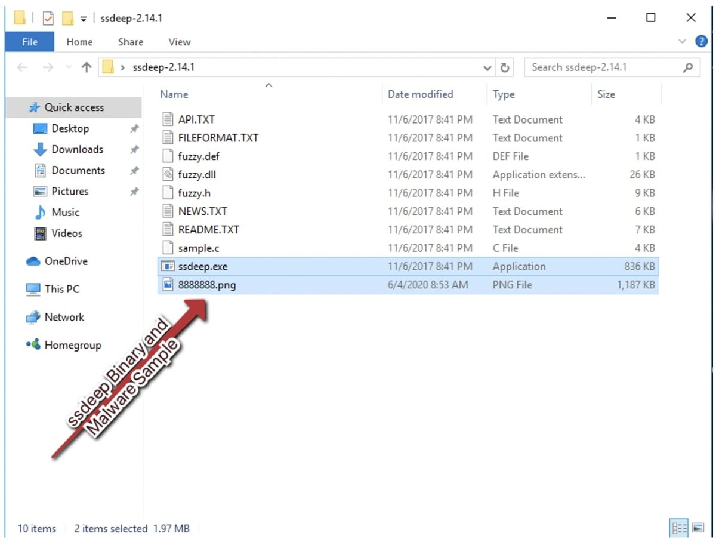
Task: Open Quick Access Toolbar customize dropdown
Action: tap(84, 19)
